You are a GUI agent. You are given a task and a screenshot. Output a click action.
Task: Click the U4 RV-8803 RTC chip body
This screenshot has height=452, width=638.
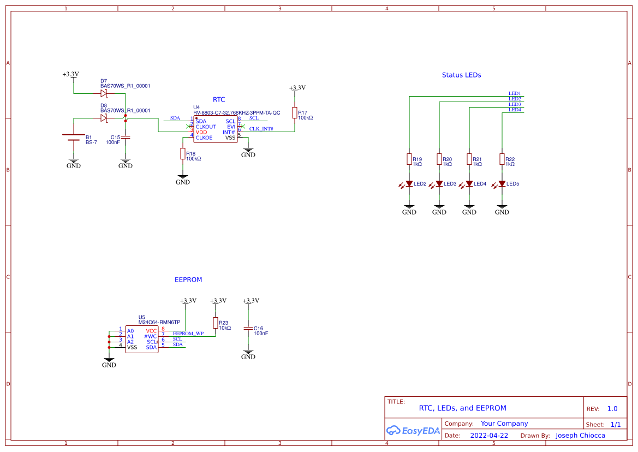[x=215, y=128]
